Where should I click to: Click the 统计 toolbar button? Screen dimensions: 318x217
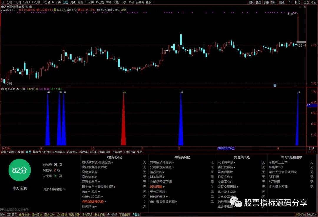tap(274, 2)
